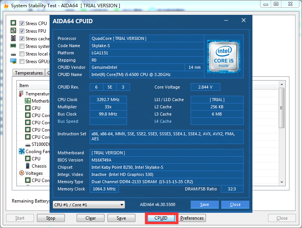
Task: Click the Stop button
Action: pyautogui.click(x=51, y=218)
